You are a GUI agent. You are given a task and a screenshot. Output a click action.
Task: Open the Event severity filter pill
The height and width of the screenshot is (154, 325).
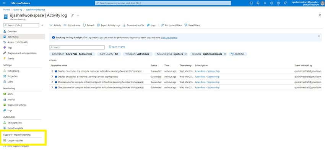[x=109, y=54]
